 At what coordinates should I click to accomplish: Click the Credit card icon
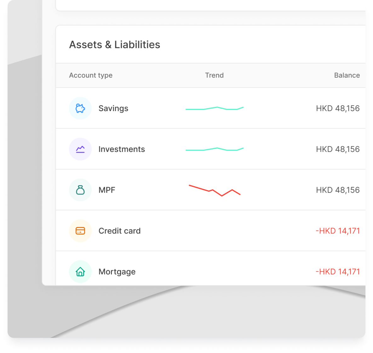80,231
